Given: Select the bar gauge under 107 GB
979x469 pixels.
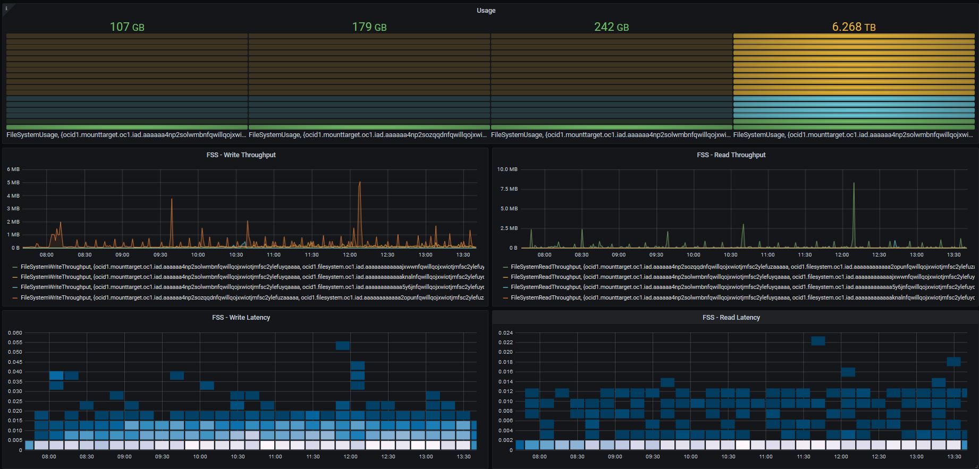Looking at the screenshot, I should point(127,82).
